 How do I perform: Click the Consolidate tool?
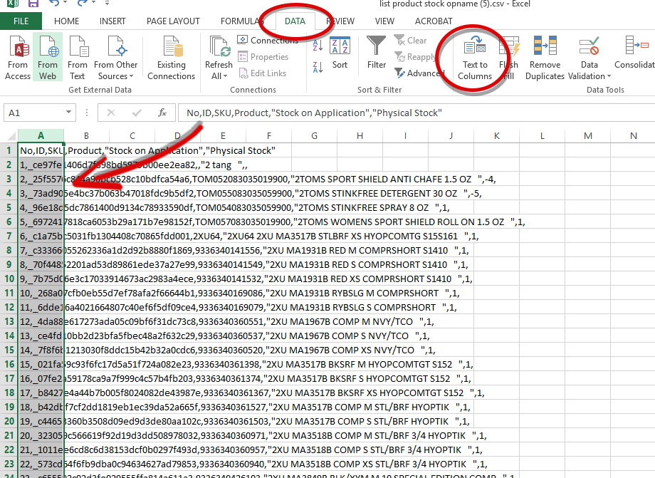point(634,53)
